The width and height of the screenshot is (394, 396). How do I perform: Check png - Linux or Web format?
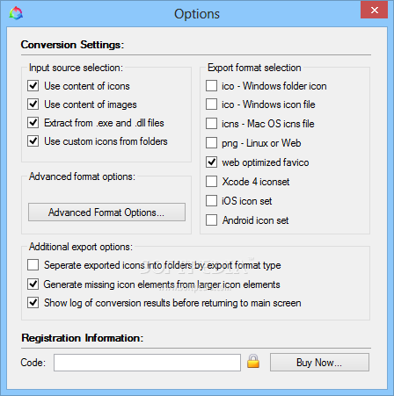[211, 143]
